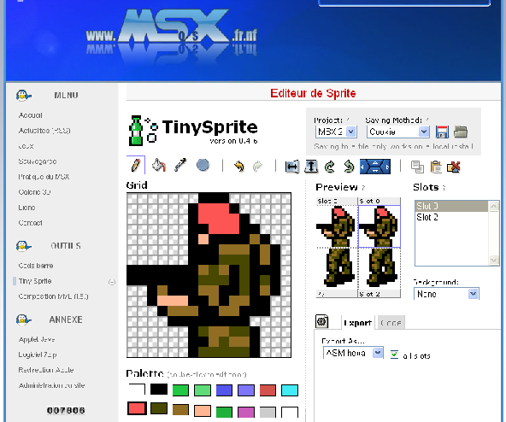
Task: Select the Pencil drawing tool
Action: [136, 165]
